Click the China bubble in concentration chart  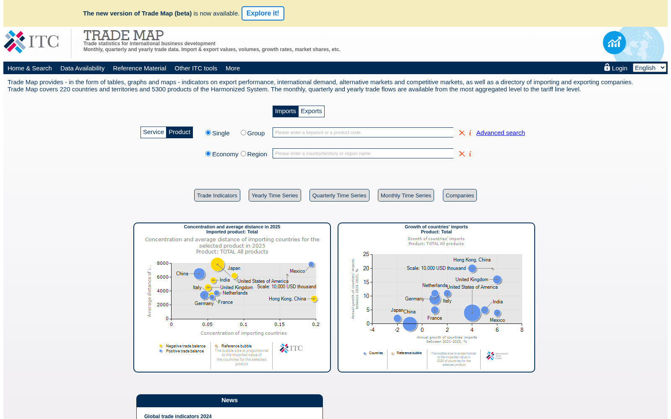click(199, 274)
